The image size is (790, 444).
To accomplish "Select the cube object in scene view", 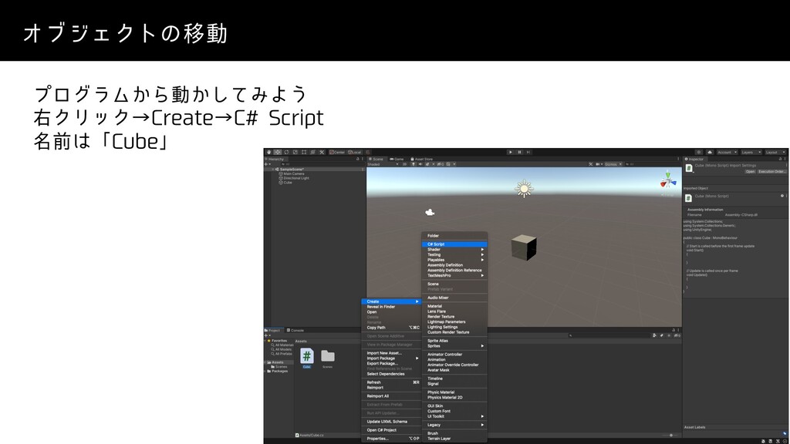I will tap(524, 247).
